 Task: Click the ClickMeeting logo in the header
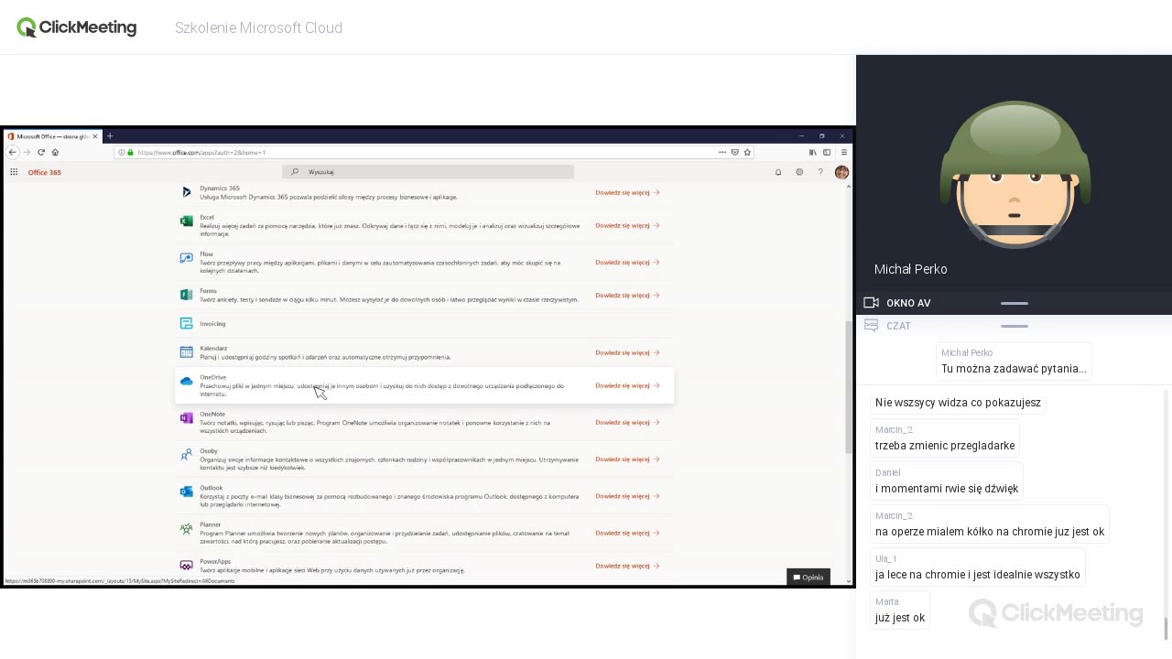77,27
